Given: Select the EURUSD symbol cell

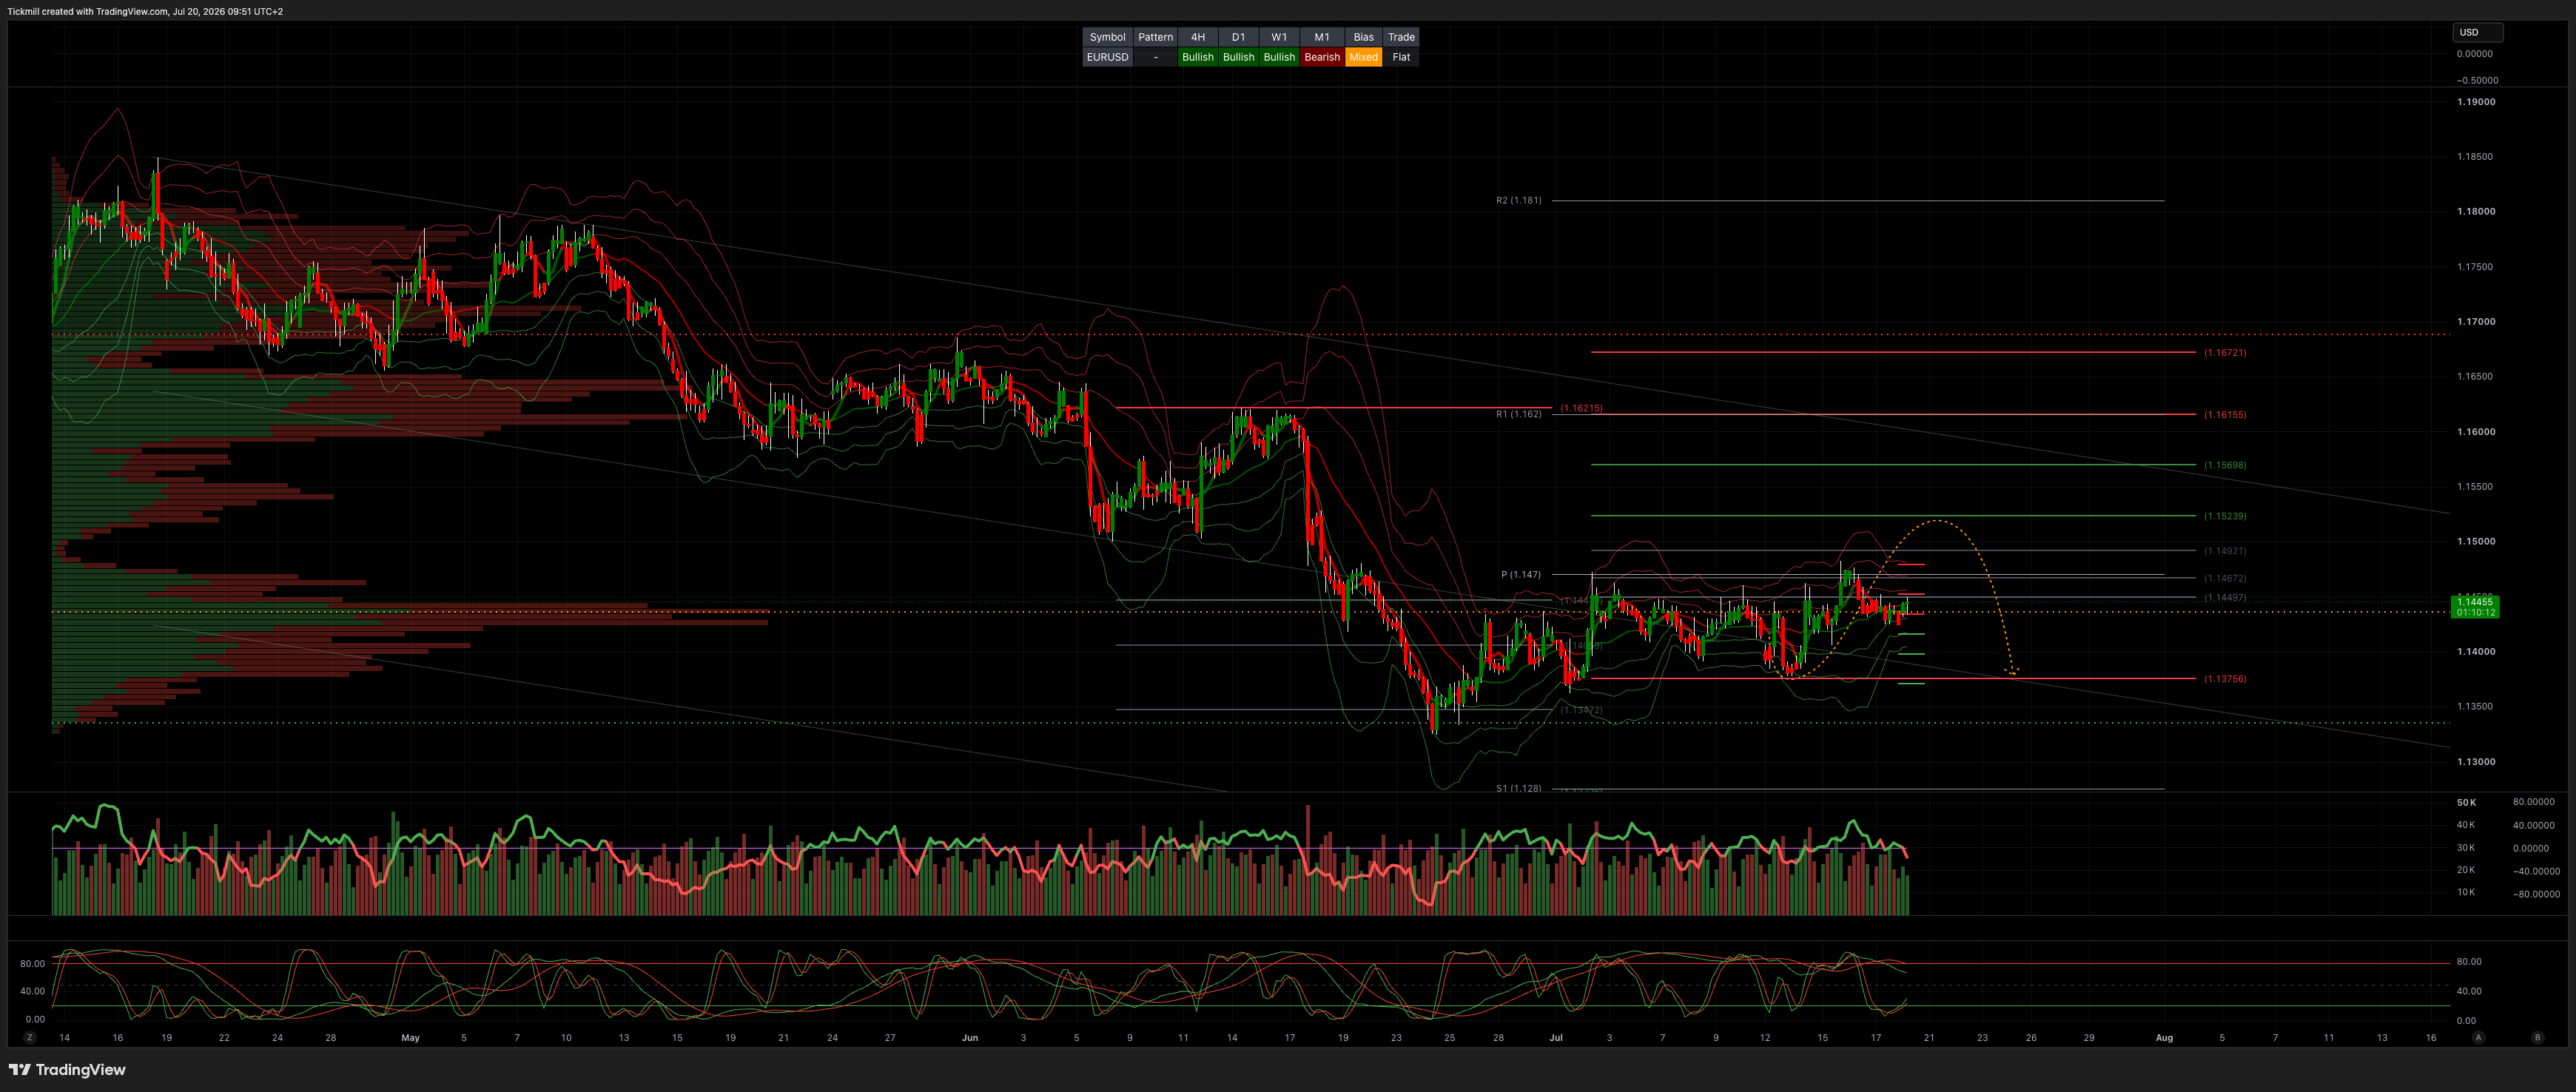Looking at the screenshot, I should point(1107,57).
